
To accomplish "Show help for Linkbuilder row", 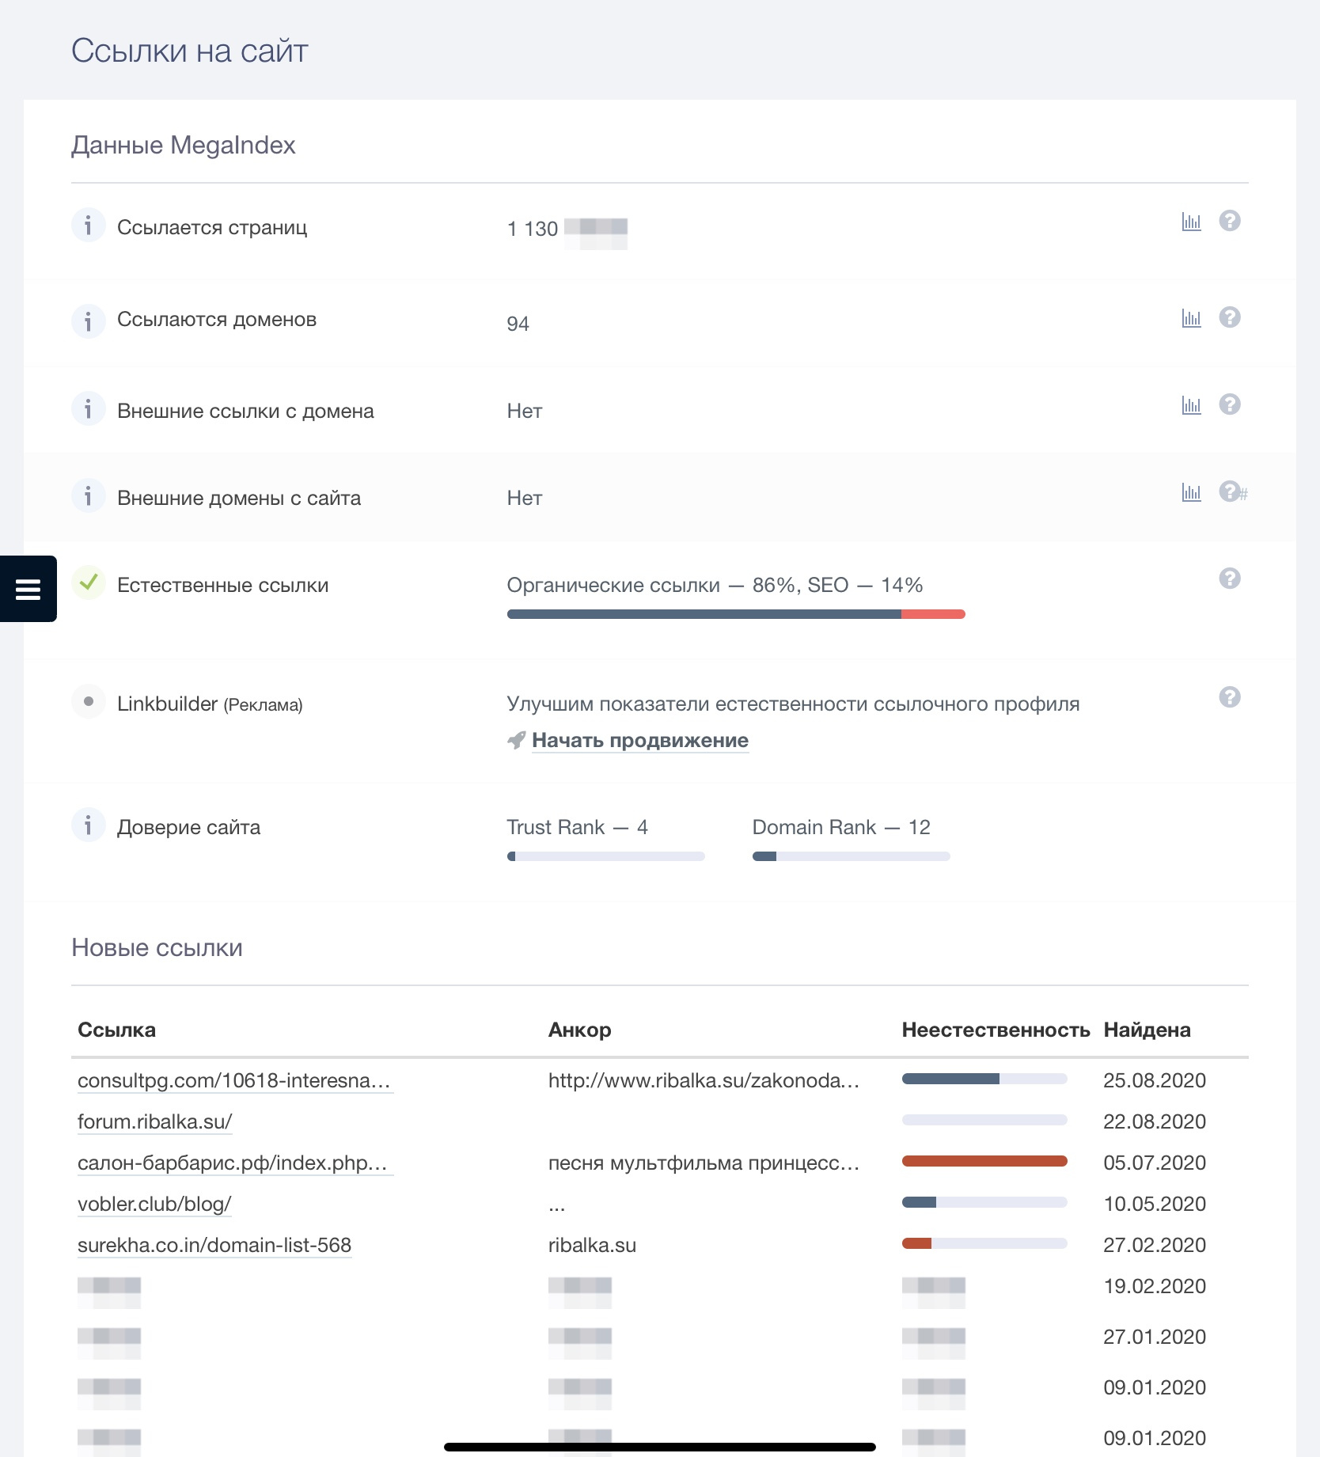I will tap(1230, 697).
